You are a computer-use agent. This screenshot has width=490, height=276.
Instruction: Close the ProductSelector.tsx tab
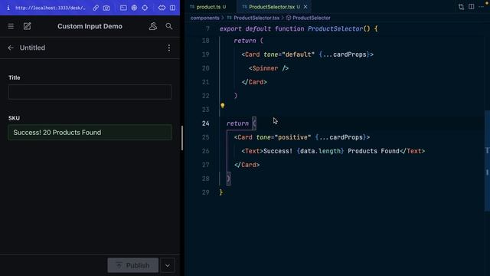[x=305, y=7]
